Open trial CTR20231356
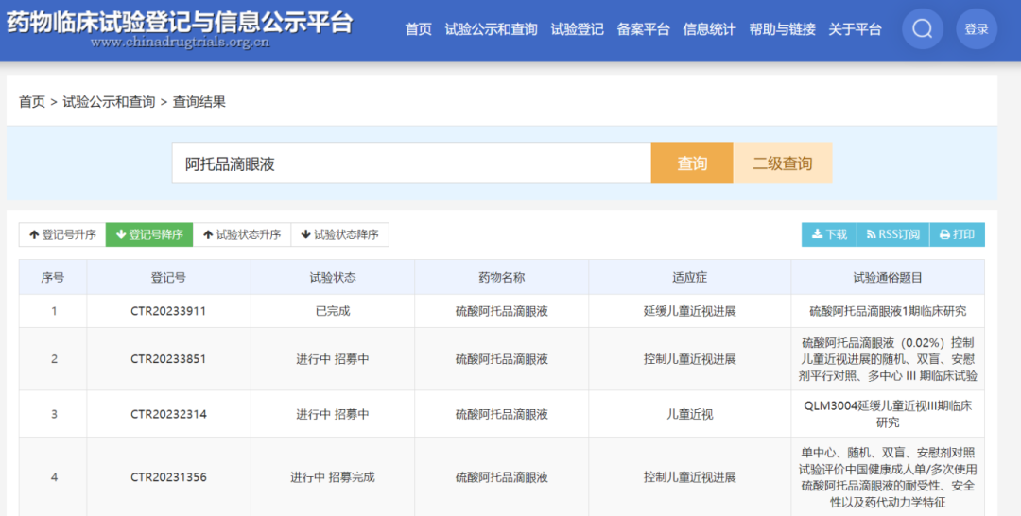 [x=168, y=477]
